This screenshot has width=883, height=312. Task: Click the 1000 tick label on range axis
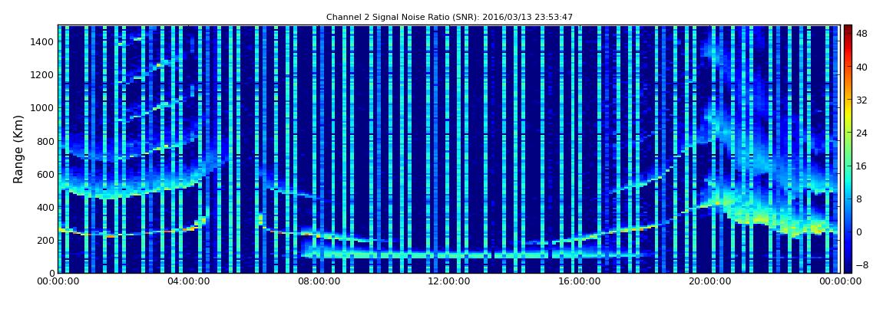click(42, 108)
